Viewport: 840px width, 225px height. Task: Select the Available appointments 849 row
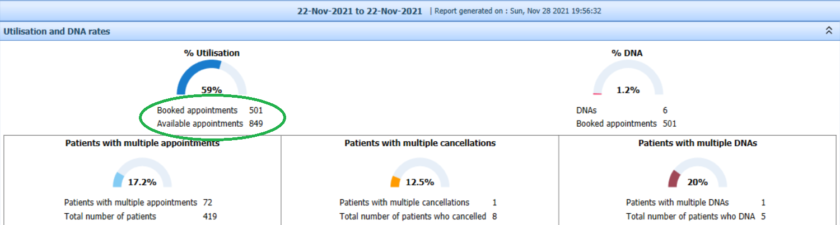(210, 123)
